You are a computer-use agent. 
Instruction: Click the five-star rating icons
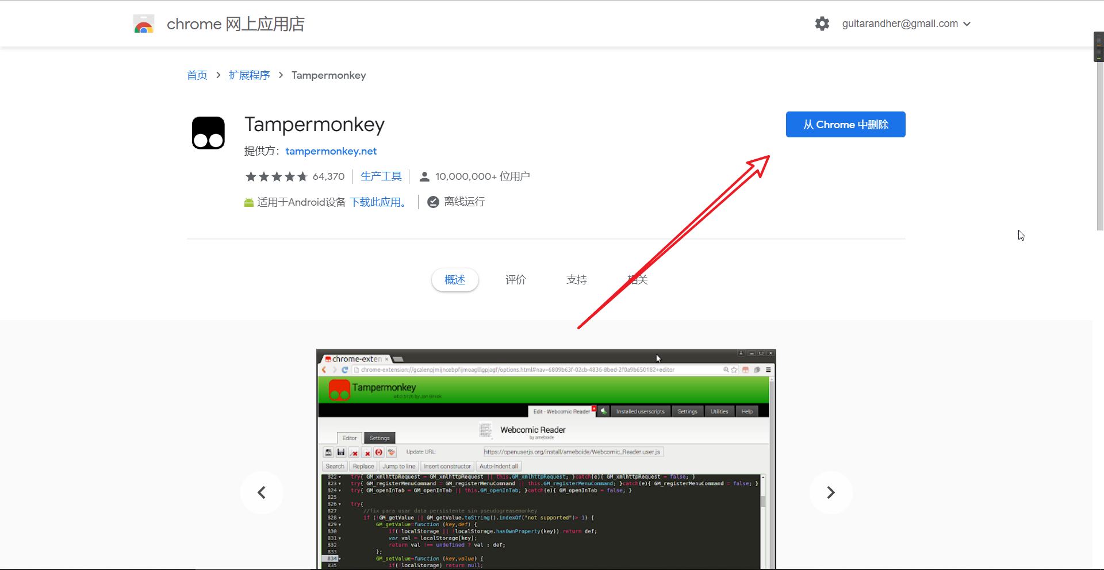tap(277, 176)
